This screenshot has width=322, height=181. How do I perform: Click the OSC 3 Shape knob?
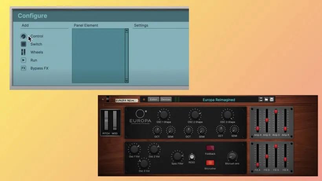pos(227,115)
